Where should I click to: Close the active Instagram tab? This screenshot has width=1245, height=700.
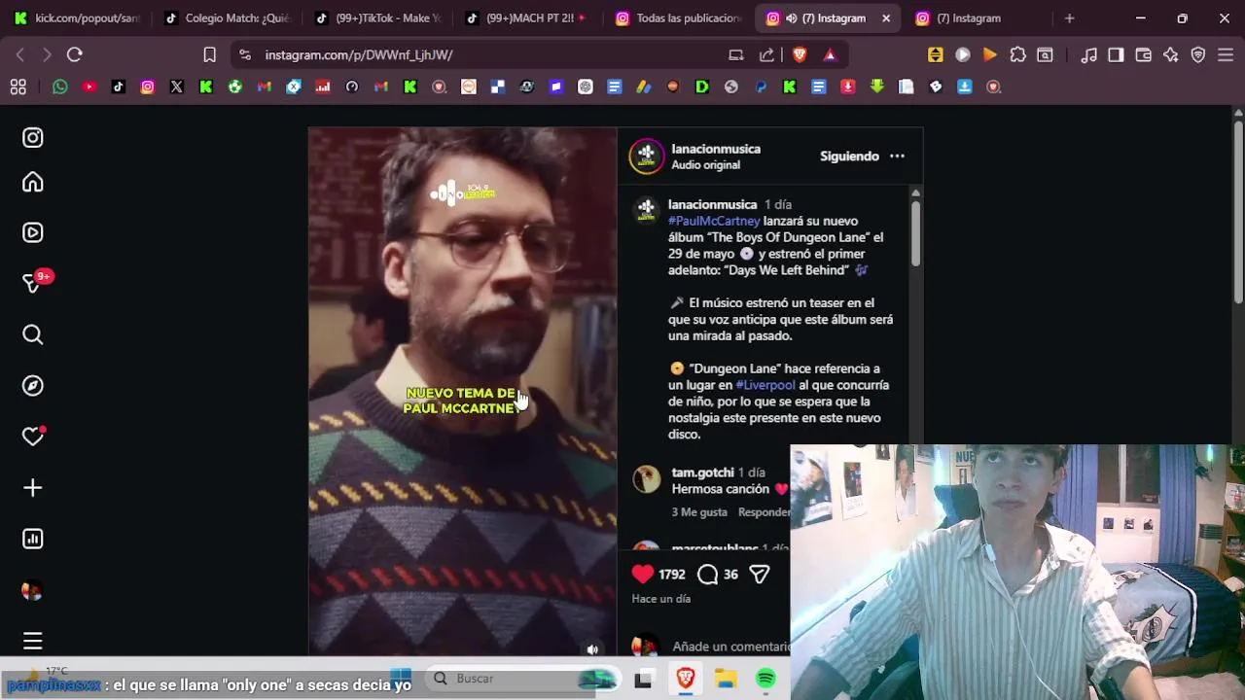886,18
